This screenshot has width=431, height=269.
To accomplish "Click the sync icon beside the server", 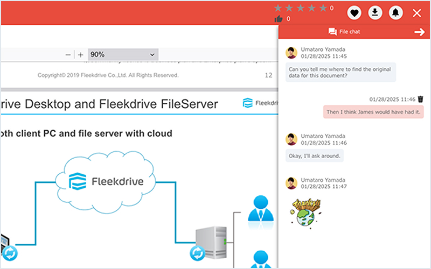I will point(198,253).
